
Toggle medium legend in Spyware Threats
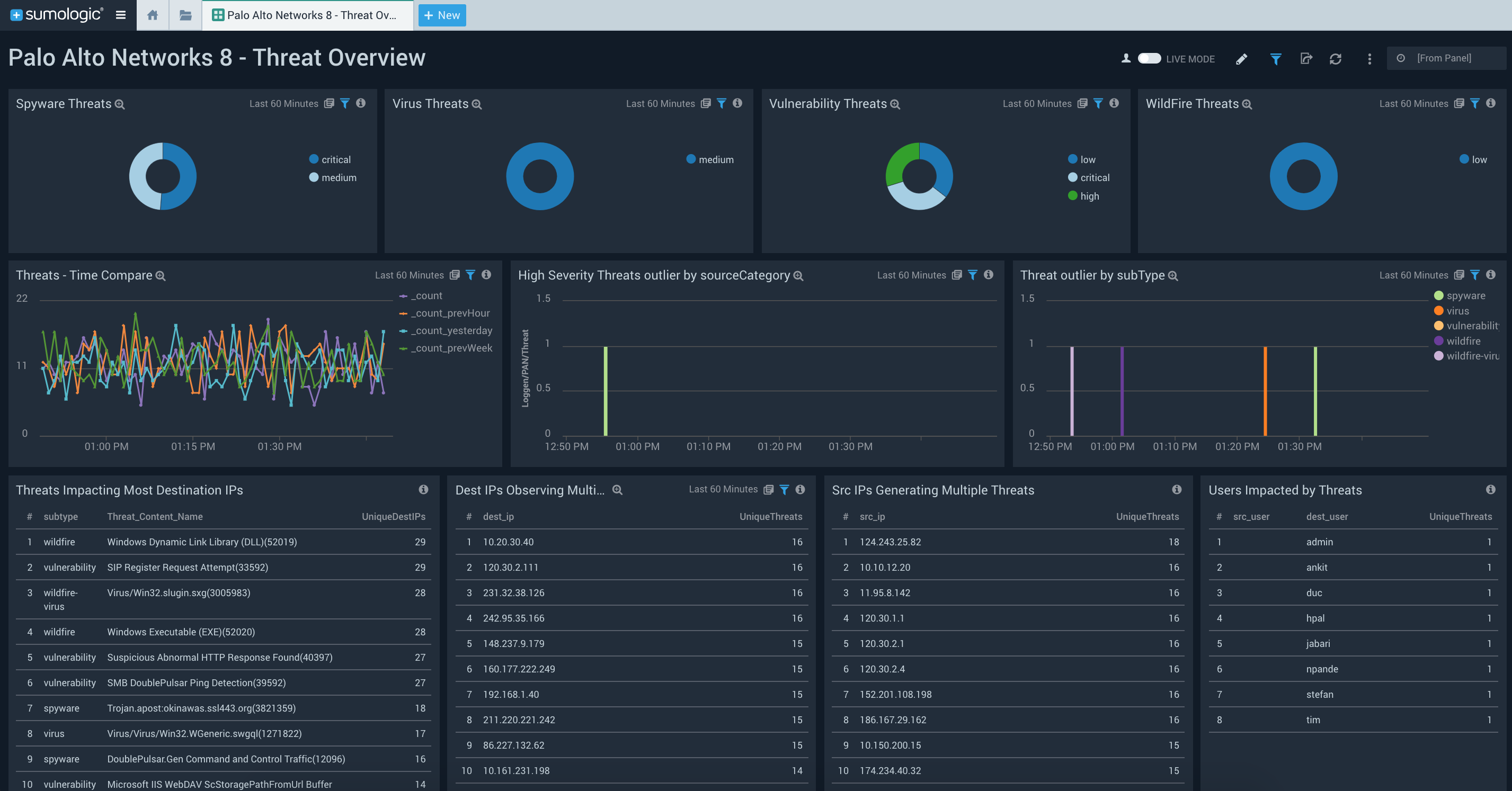coord(333,178)
